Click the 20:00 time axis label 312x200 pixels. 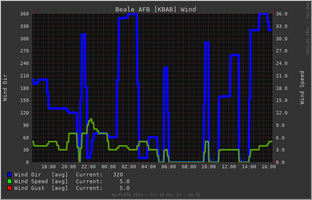(69, 166)
